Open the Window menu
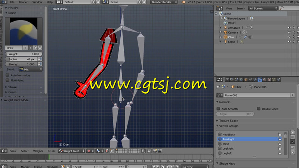 (x=37, y=2)
